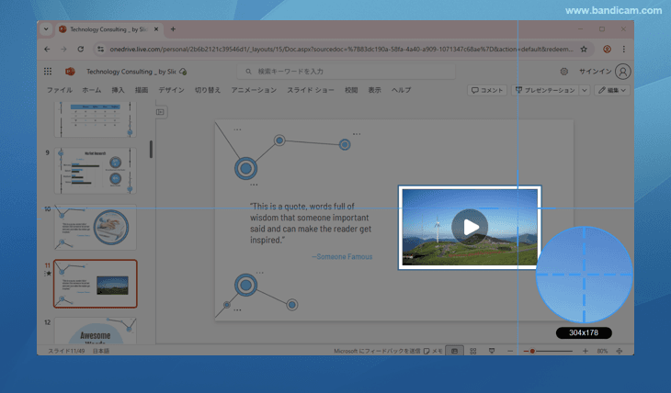Screen dimensions: 671x393
Task: Select slide 11 thumbnail
Action: [96, 284]
